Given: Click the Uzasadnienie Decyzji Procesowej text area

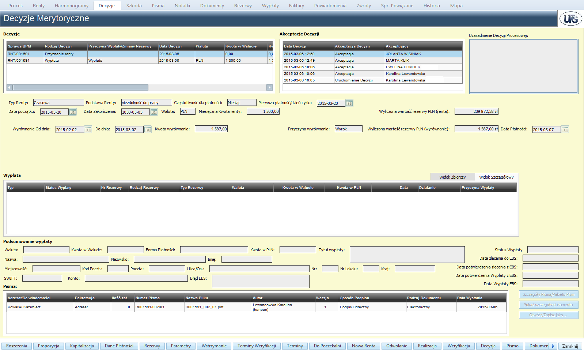Looking at the screenshot, I should tap(524, 66).
